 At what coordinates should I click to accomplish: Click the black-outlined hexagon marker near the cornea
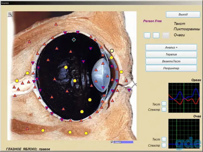[112, 51]
